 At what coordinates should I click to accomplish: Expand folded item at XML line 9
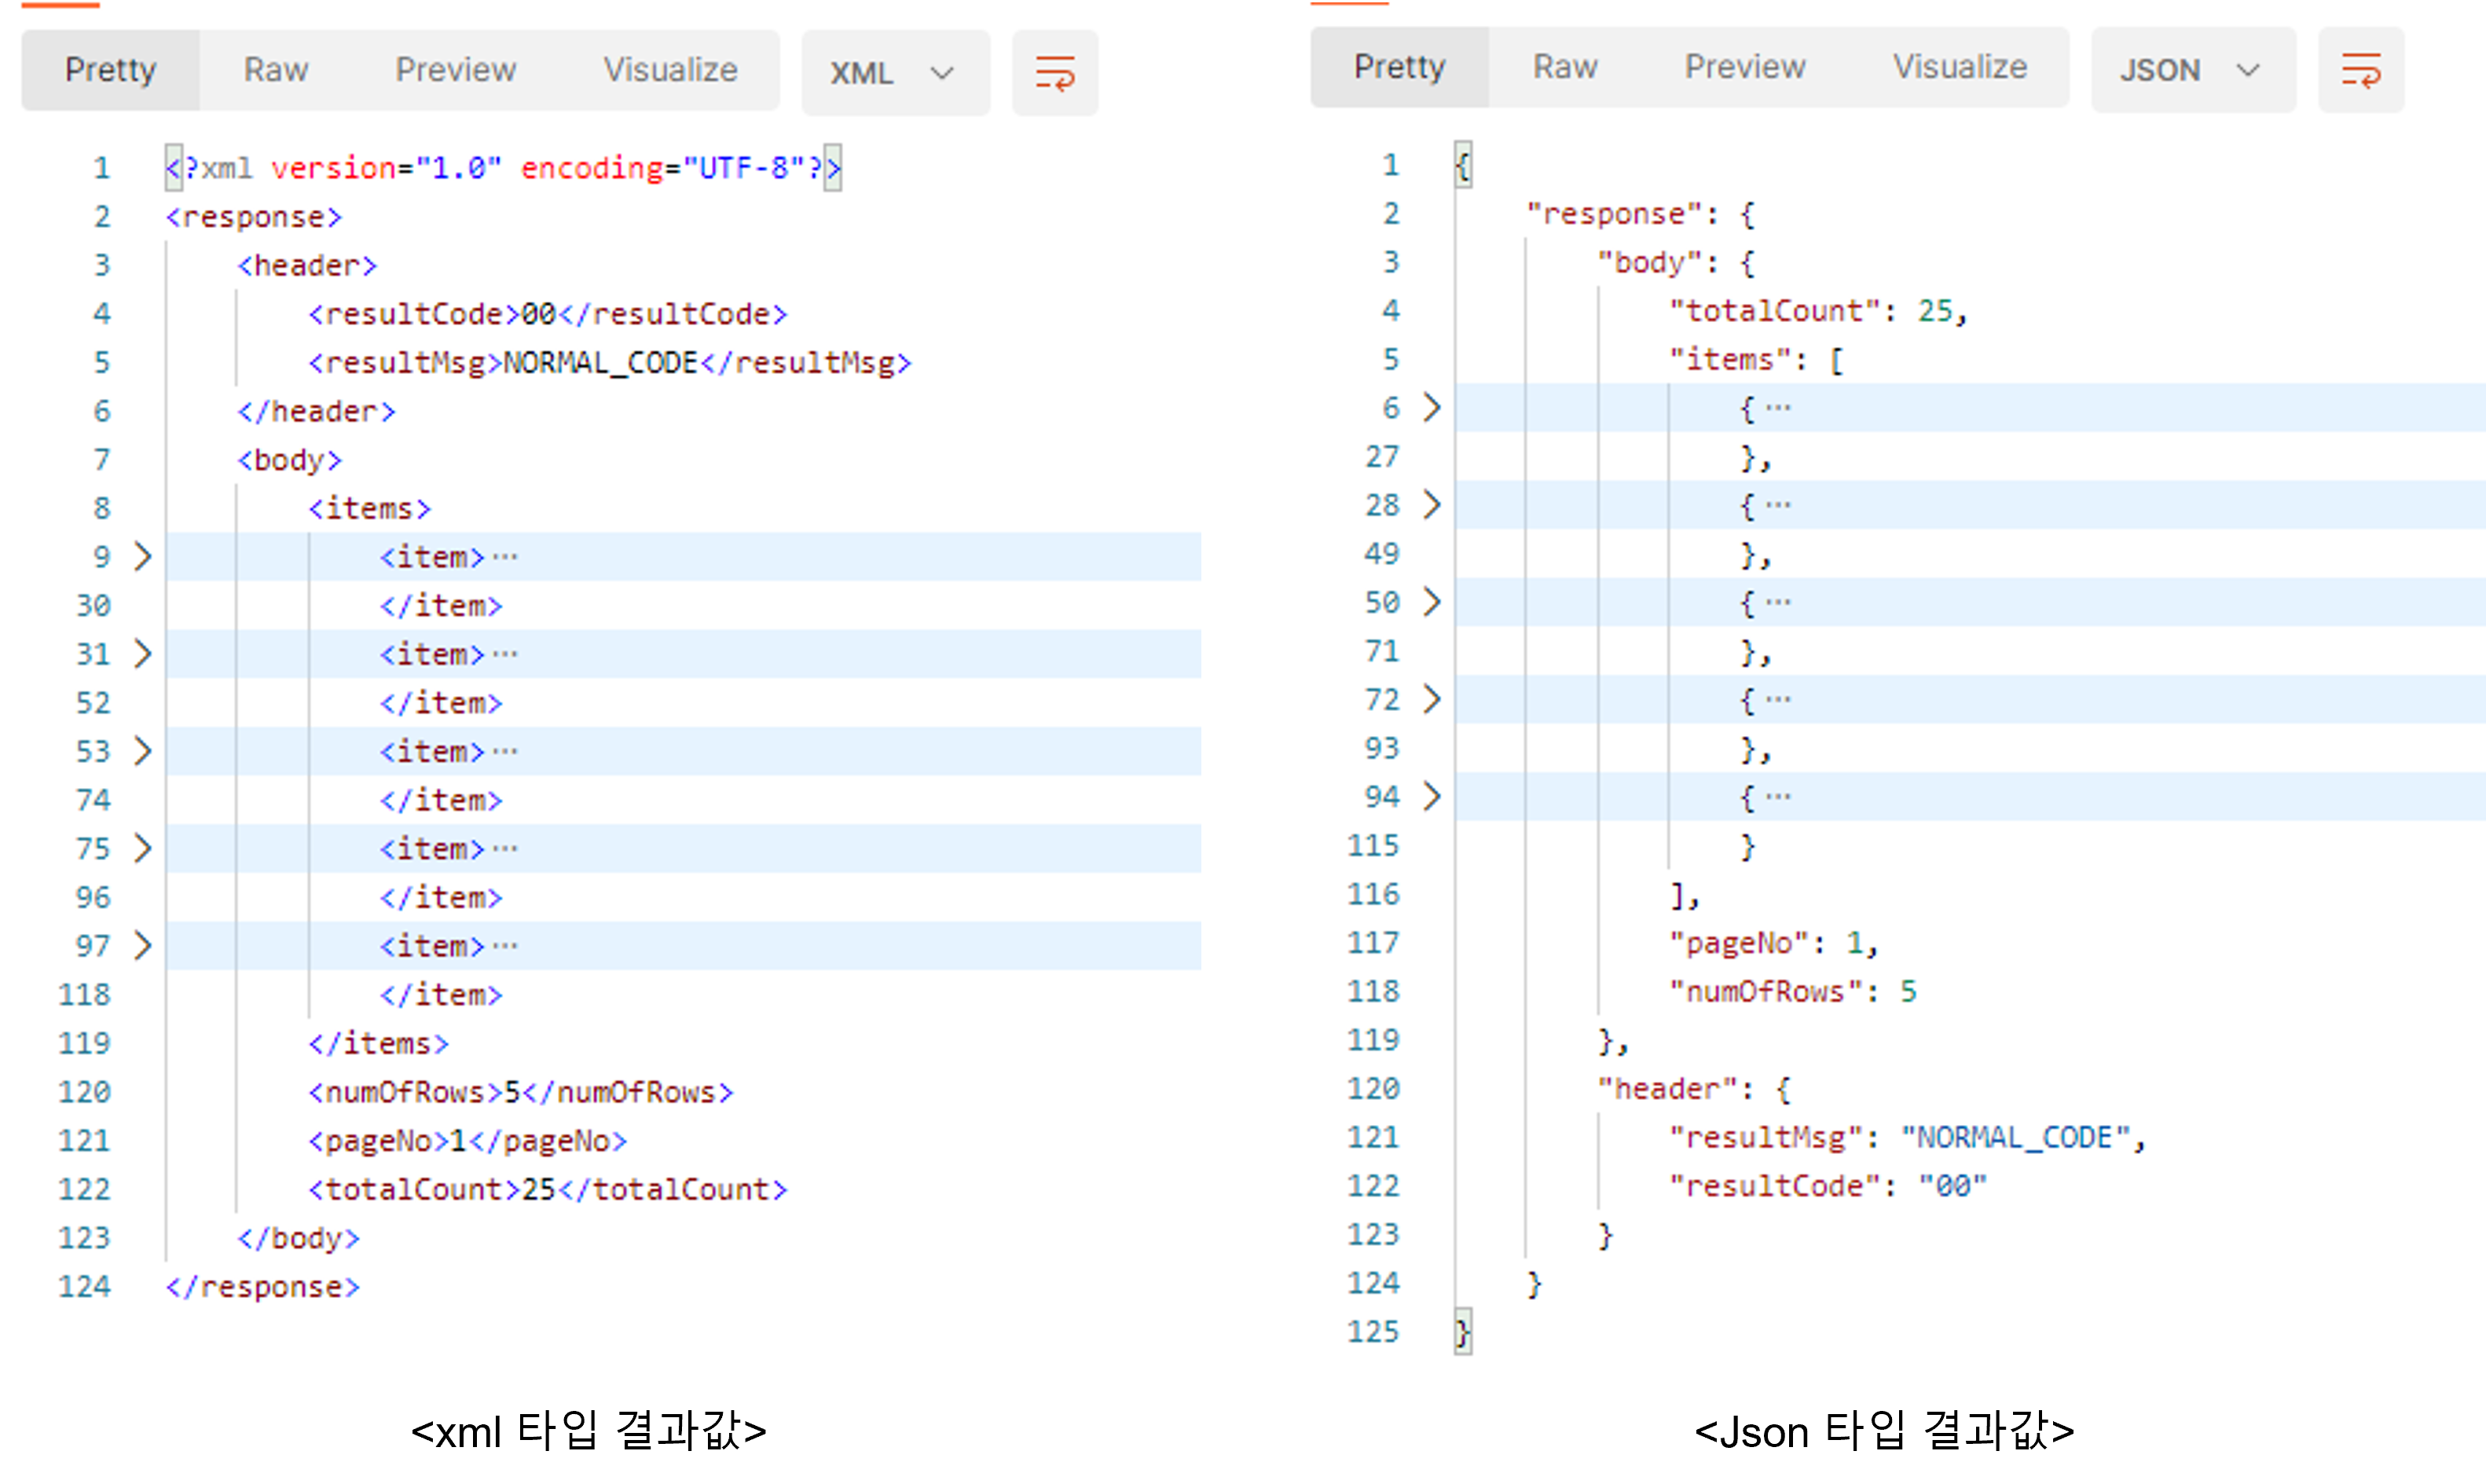tap(143, 557)
